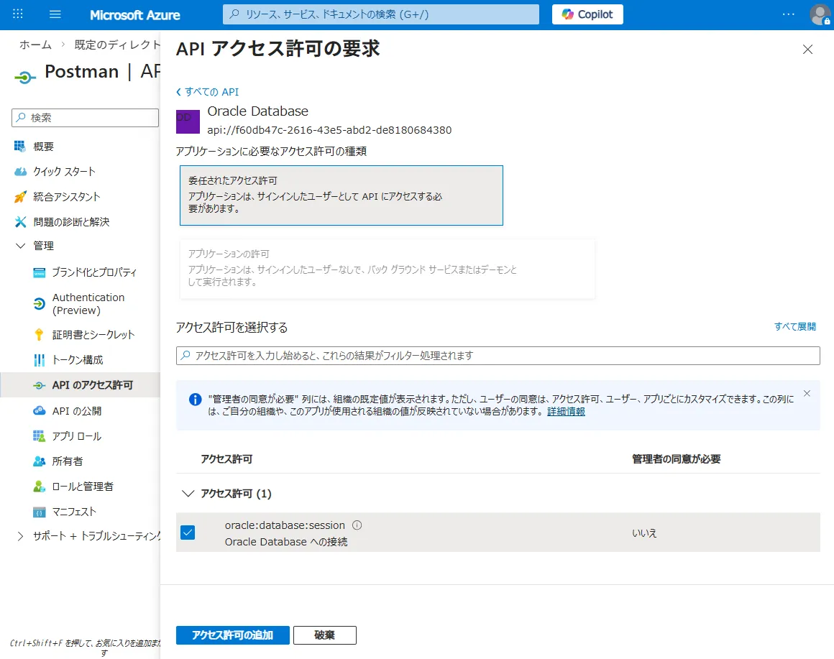Click the Oracle Database purple app icon

[x=188, y=121]
